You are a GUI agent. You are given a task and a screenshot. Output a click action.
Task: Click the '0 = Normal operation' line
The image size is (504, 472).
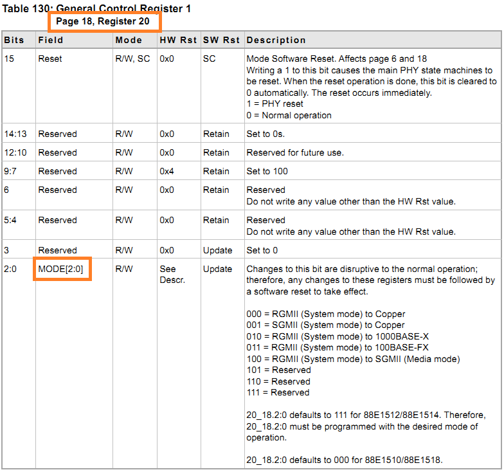pos(289,115)
